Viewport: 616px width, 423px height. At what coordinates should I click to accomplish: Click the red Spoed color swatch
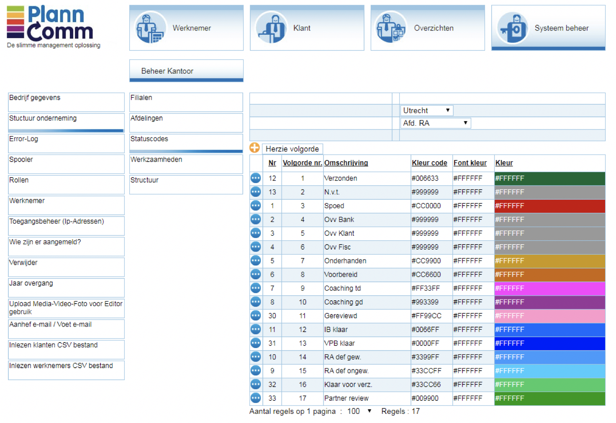549,206
